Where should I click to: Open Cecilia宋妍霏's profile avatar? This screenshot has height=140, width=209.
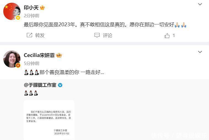coord(12,59)
